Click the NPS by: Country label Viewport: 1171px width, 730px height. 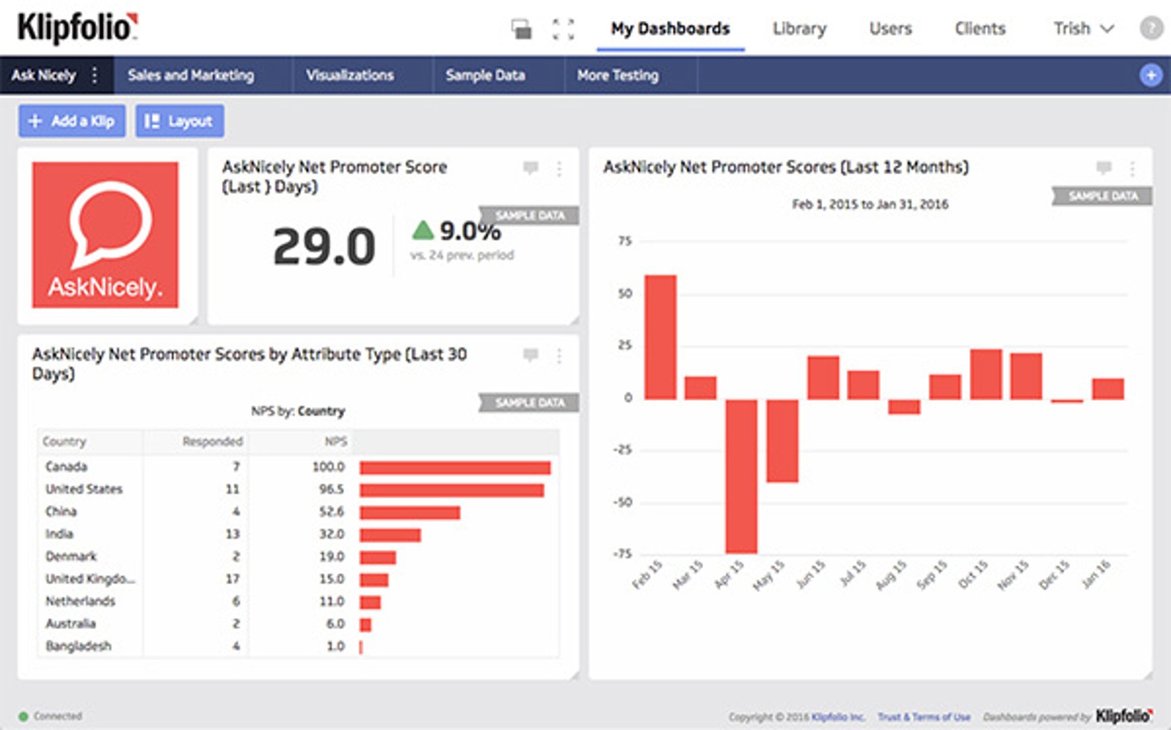coord(297,411)
